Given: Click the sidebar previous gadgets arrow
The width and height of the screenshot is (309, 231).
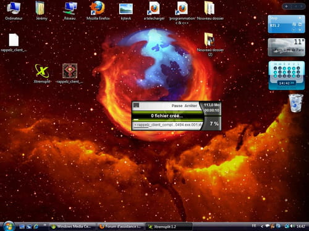Looking at the screenshot, I should (x=295, y=6).
